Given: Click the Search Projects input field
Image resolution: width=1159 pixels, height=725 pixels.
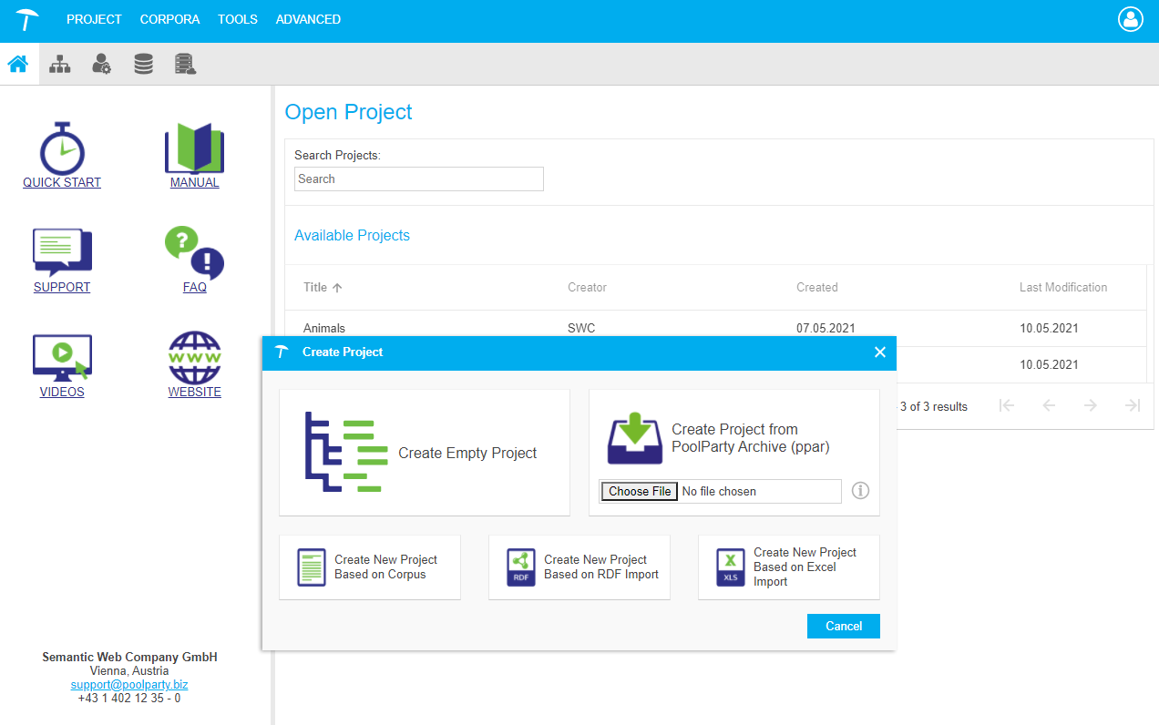Looking at the screenshot, I should pyautogui.click(x=419, y=179).
